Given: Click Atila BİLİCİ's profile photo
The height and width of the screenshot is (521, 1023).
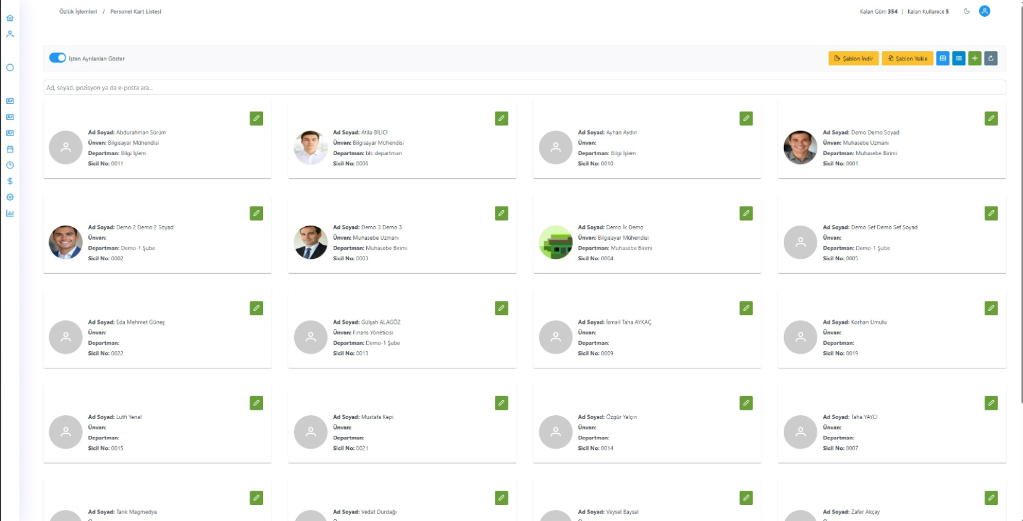Looking at the screenshot, I should click(x=311, y=148).
